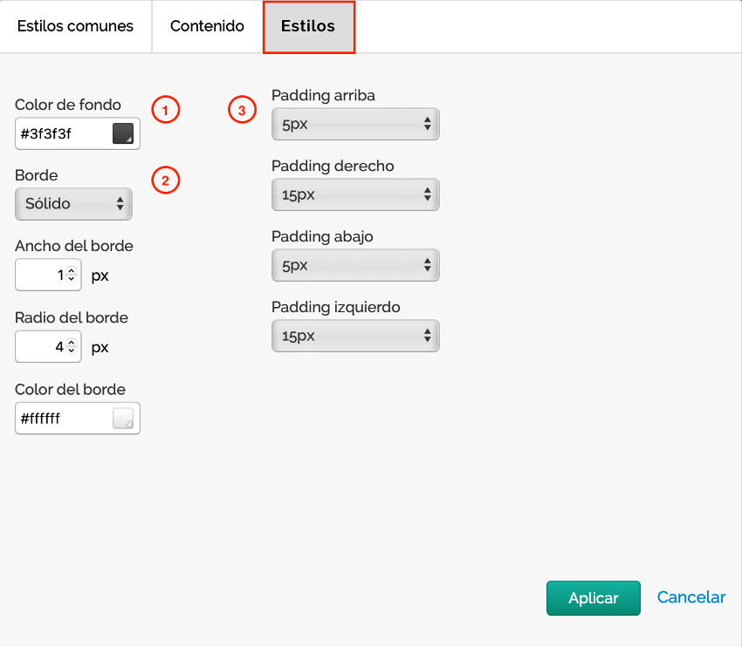Select the Estilos tab
Screen dimensions: 742x647
tap(308, 26)
